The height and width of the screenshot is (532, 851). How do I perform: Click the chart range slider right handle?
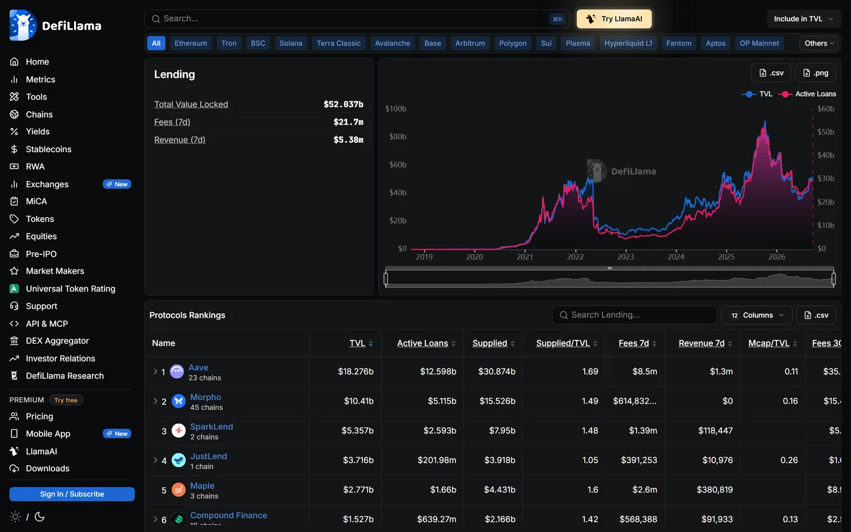point(834,279)
